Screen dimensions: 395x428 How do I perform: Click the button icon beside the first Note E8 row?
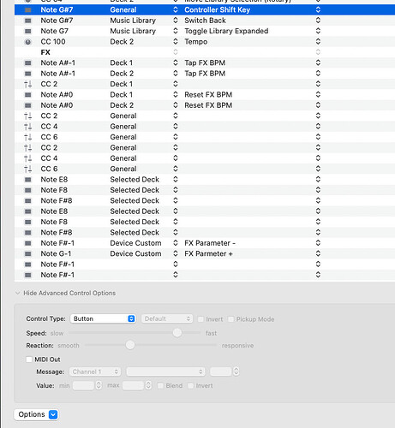pos(28,180)
